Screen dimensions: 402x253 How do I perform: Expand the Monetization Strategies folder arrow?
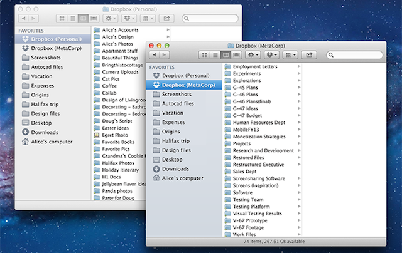[299, 137]
